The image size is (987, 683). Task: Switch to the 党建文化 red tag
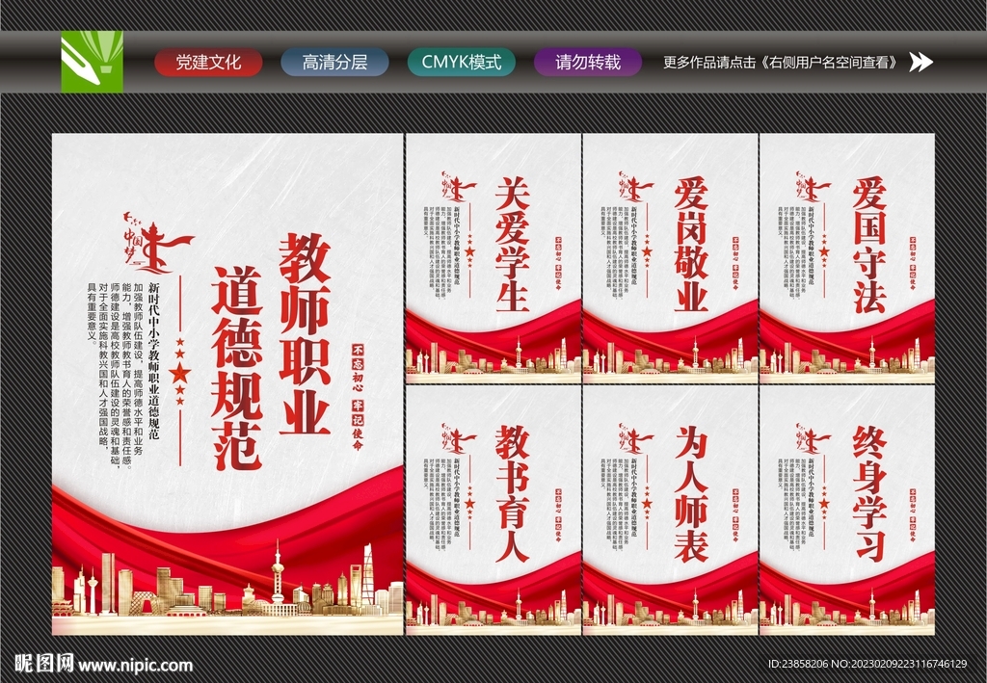tap(207, 62)
